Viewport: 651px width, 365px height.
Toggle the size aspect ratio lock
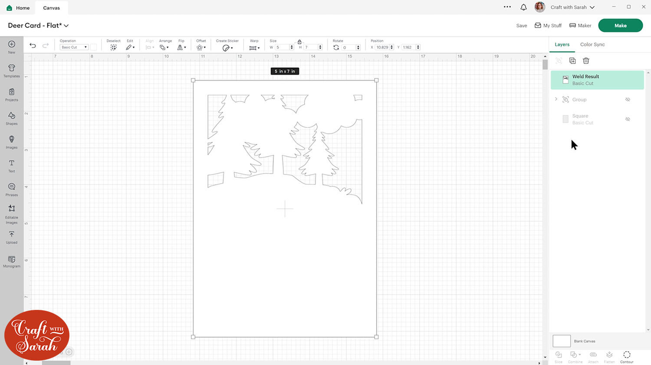299,42
